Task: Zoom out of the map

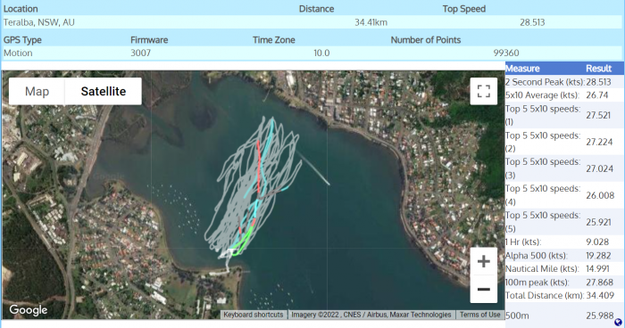Action: click(484, 289)
